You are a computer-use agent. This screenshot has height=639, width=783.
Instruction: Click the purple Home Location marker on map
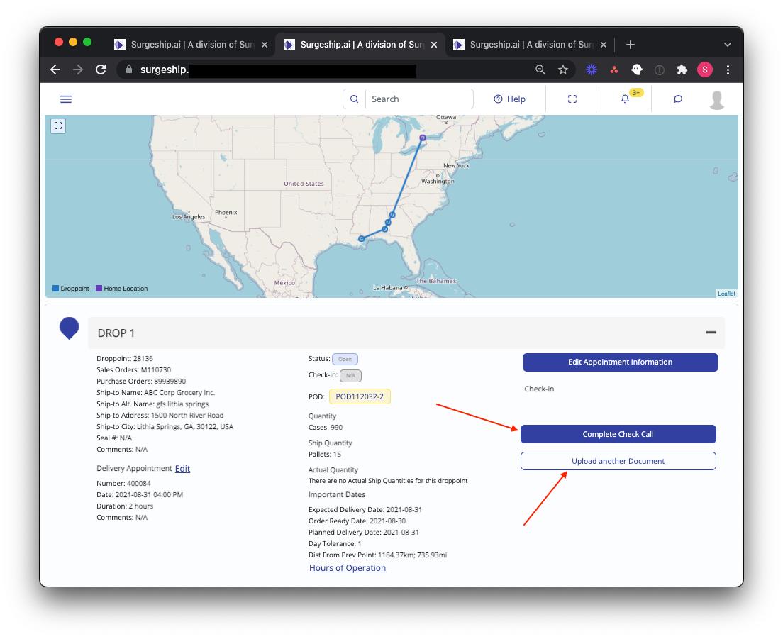coord(423,138)
